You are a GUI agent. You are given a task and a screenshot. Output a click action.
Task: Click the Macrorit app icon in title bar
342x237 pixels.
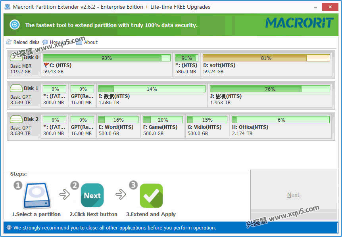click(8, 6)
